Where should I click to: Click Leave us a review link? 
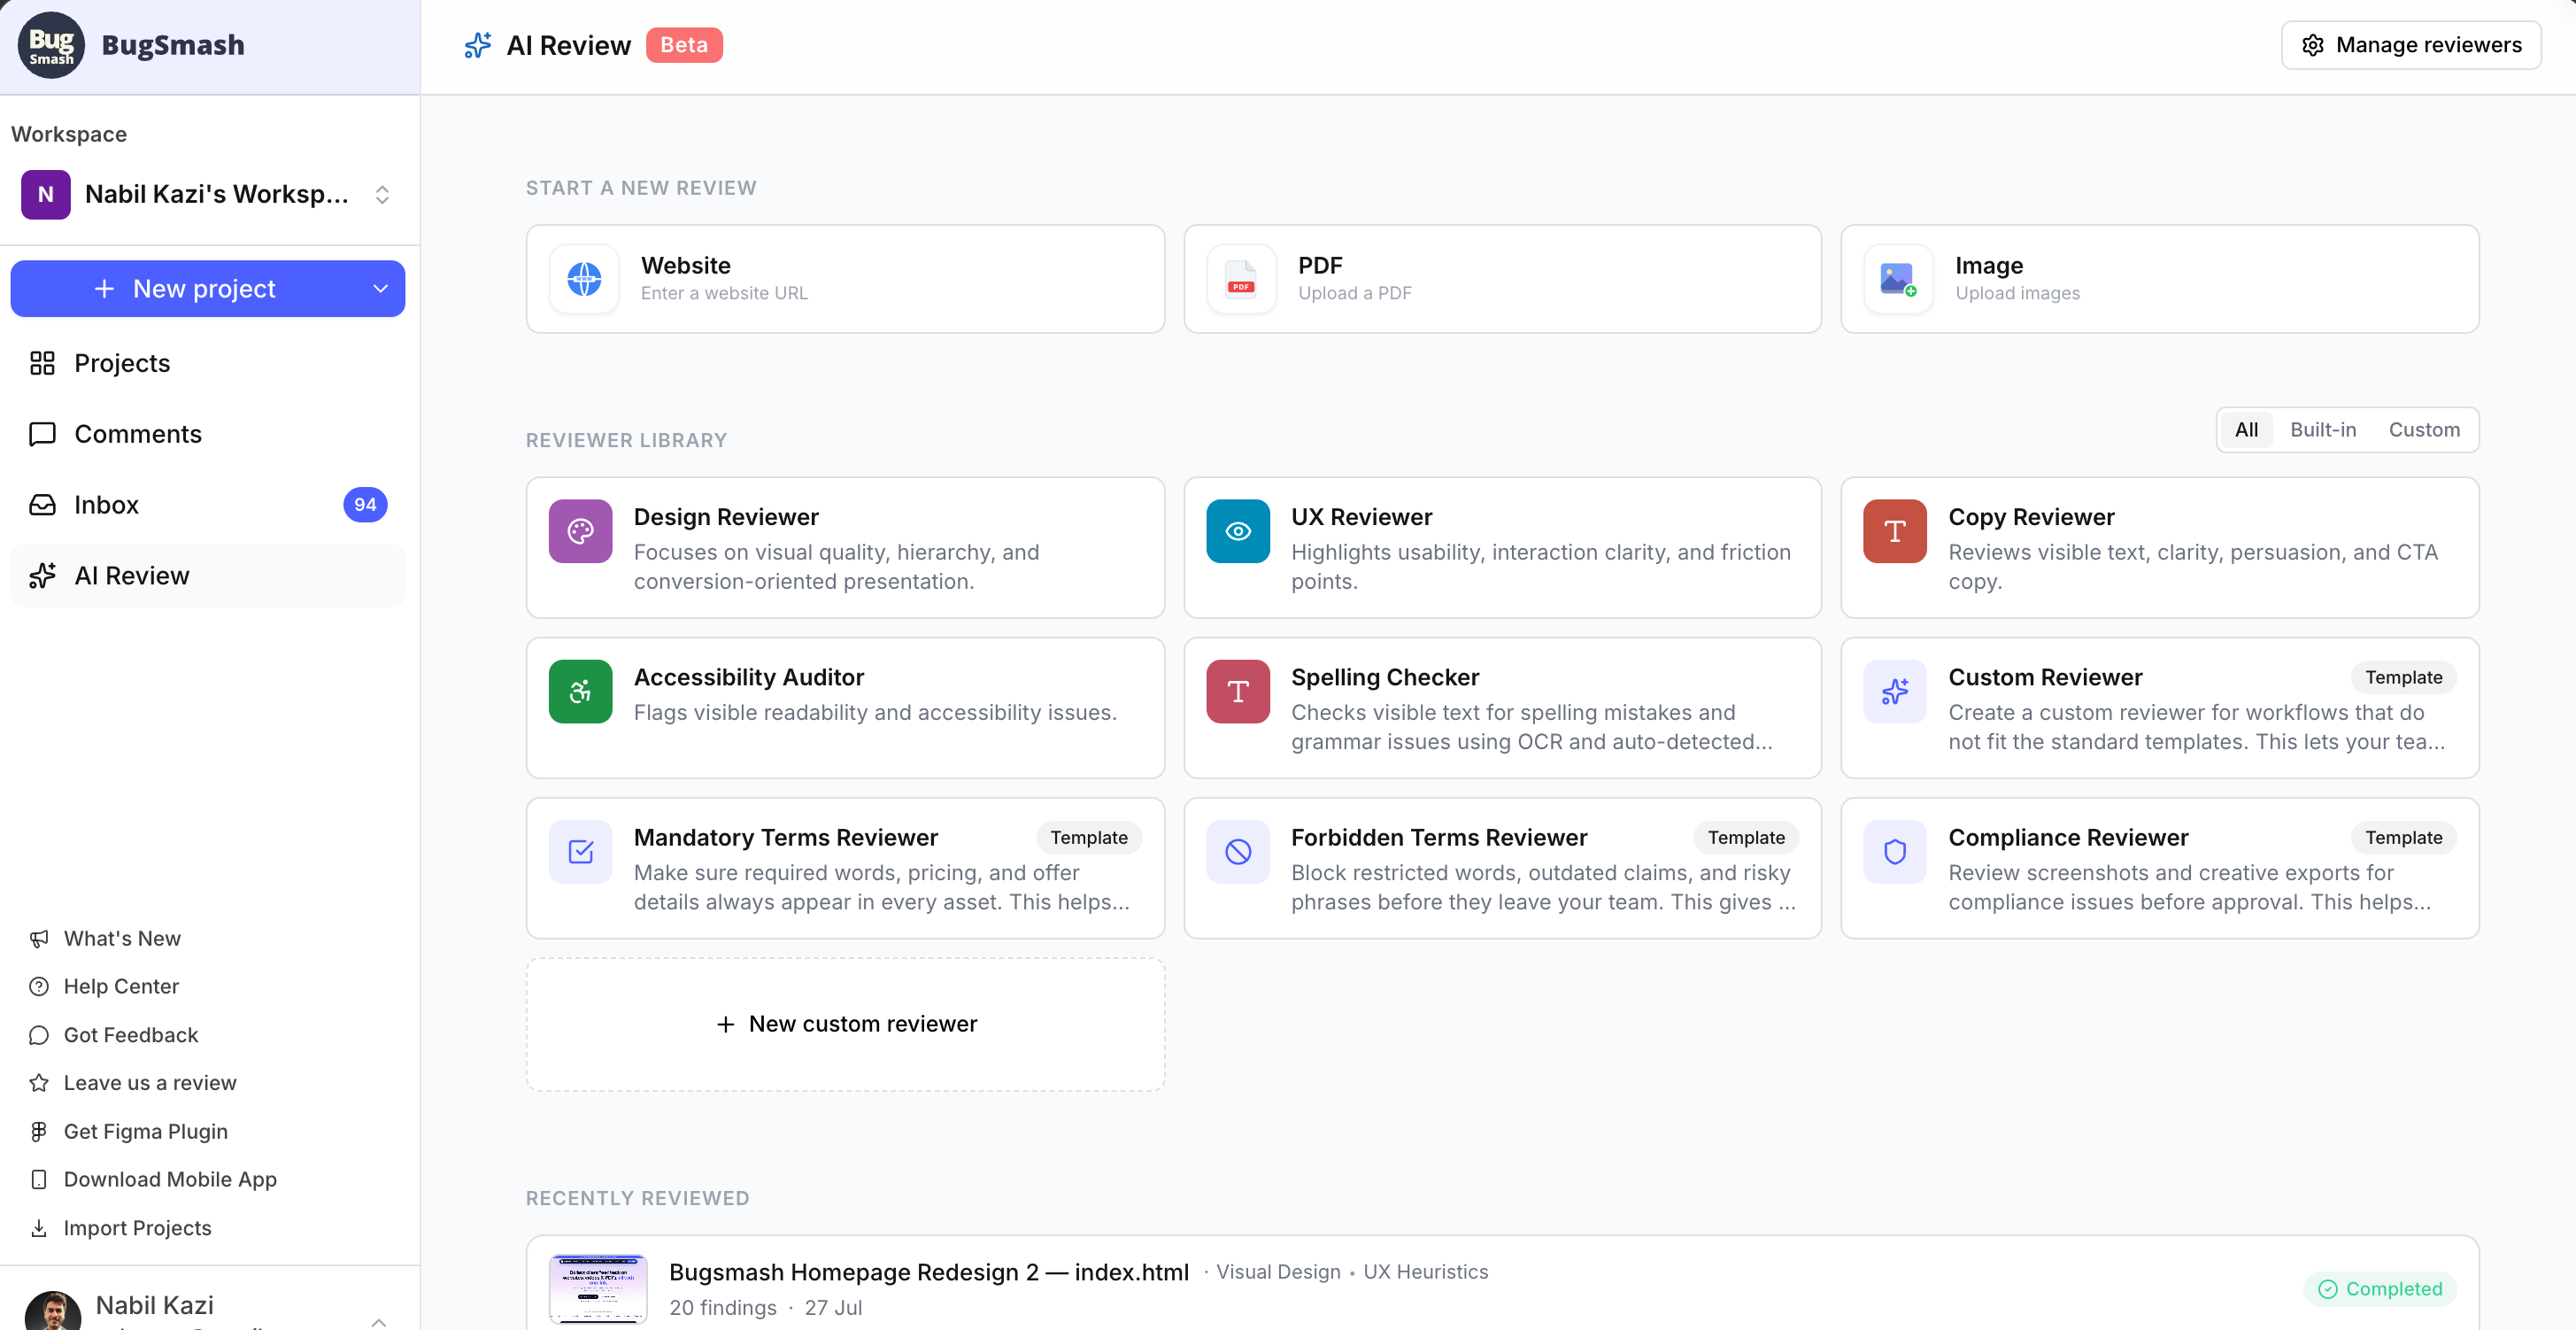150,1083
